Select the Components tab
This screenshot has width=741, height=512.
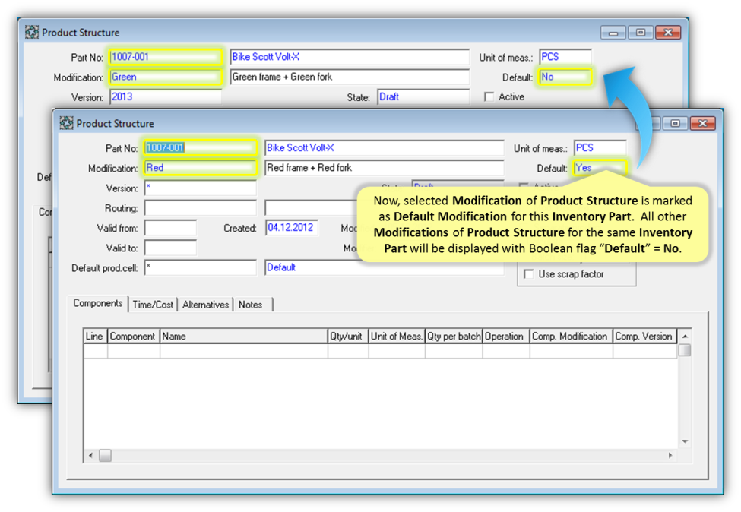pos(98,303)
